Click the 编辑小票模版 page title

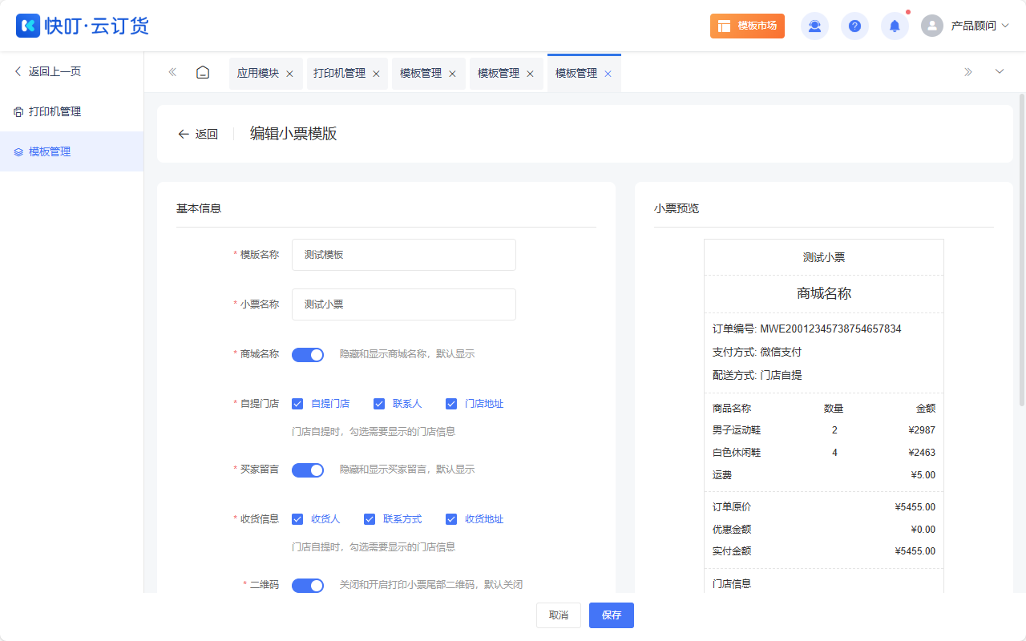(293, 134)
